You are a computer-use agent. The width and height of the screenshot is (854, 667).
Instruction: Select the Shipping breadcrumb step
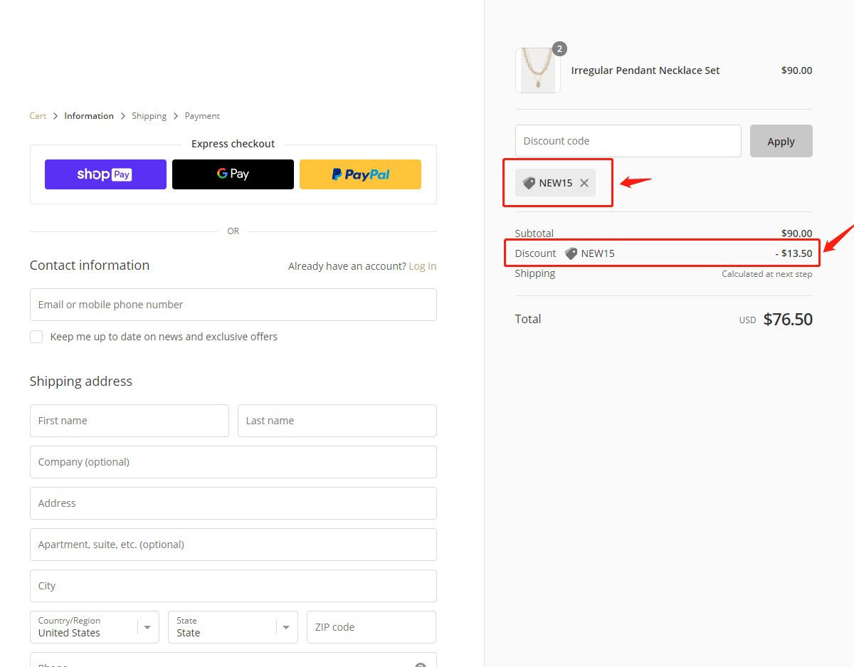click(x=149, y=116)
